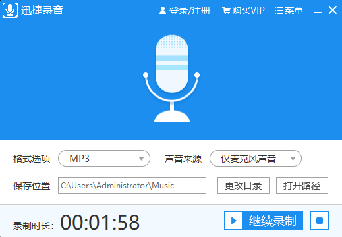
Task: Click the 录制时长 label
Action: [34, 226]
